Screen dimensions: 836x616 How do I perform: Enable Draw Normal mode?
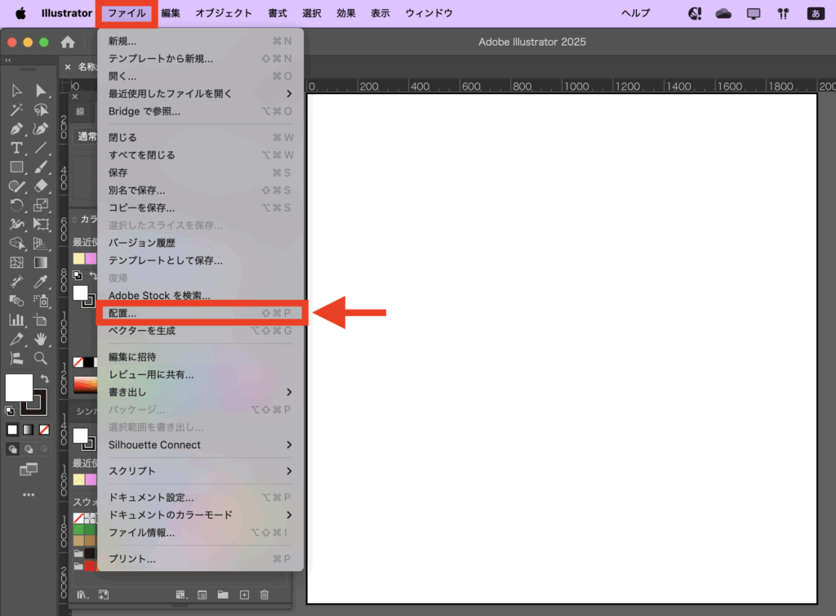(x=12, y=449)
